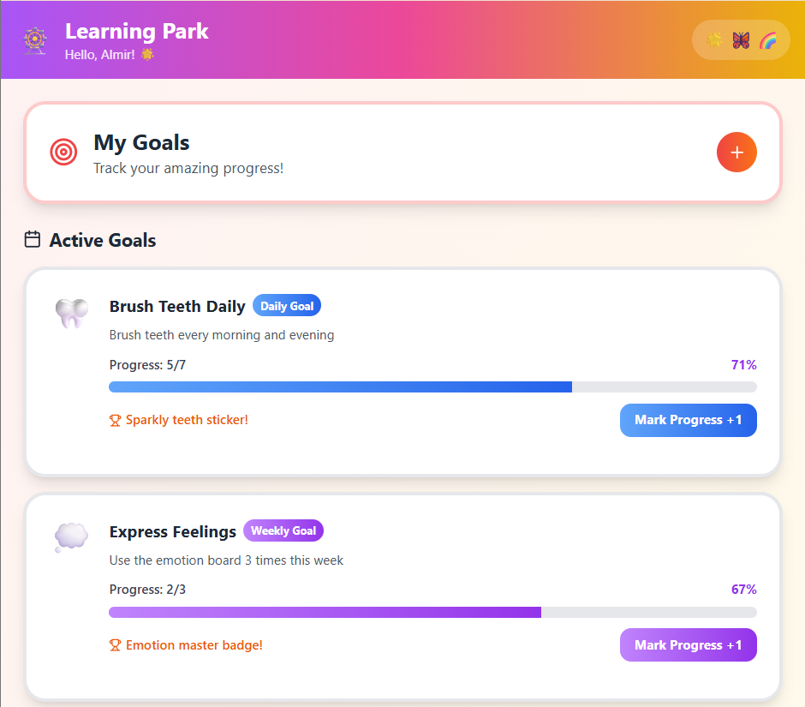Select the Daily Goal badge
The height and width of the screenshot is (707, 805).
[287, 305]
